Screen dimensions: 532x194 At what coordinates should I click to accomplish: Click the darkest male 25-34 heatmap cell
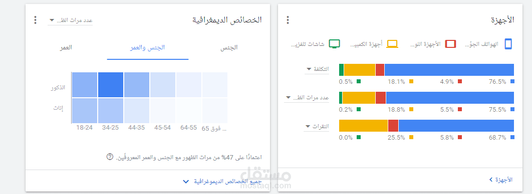coord(111,85)
